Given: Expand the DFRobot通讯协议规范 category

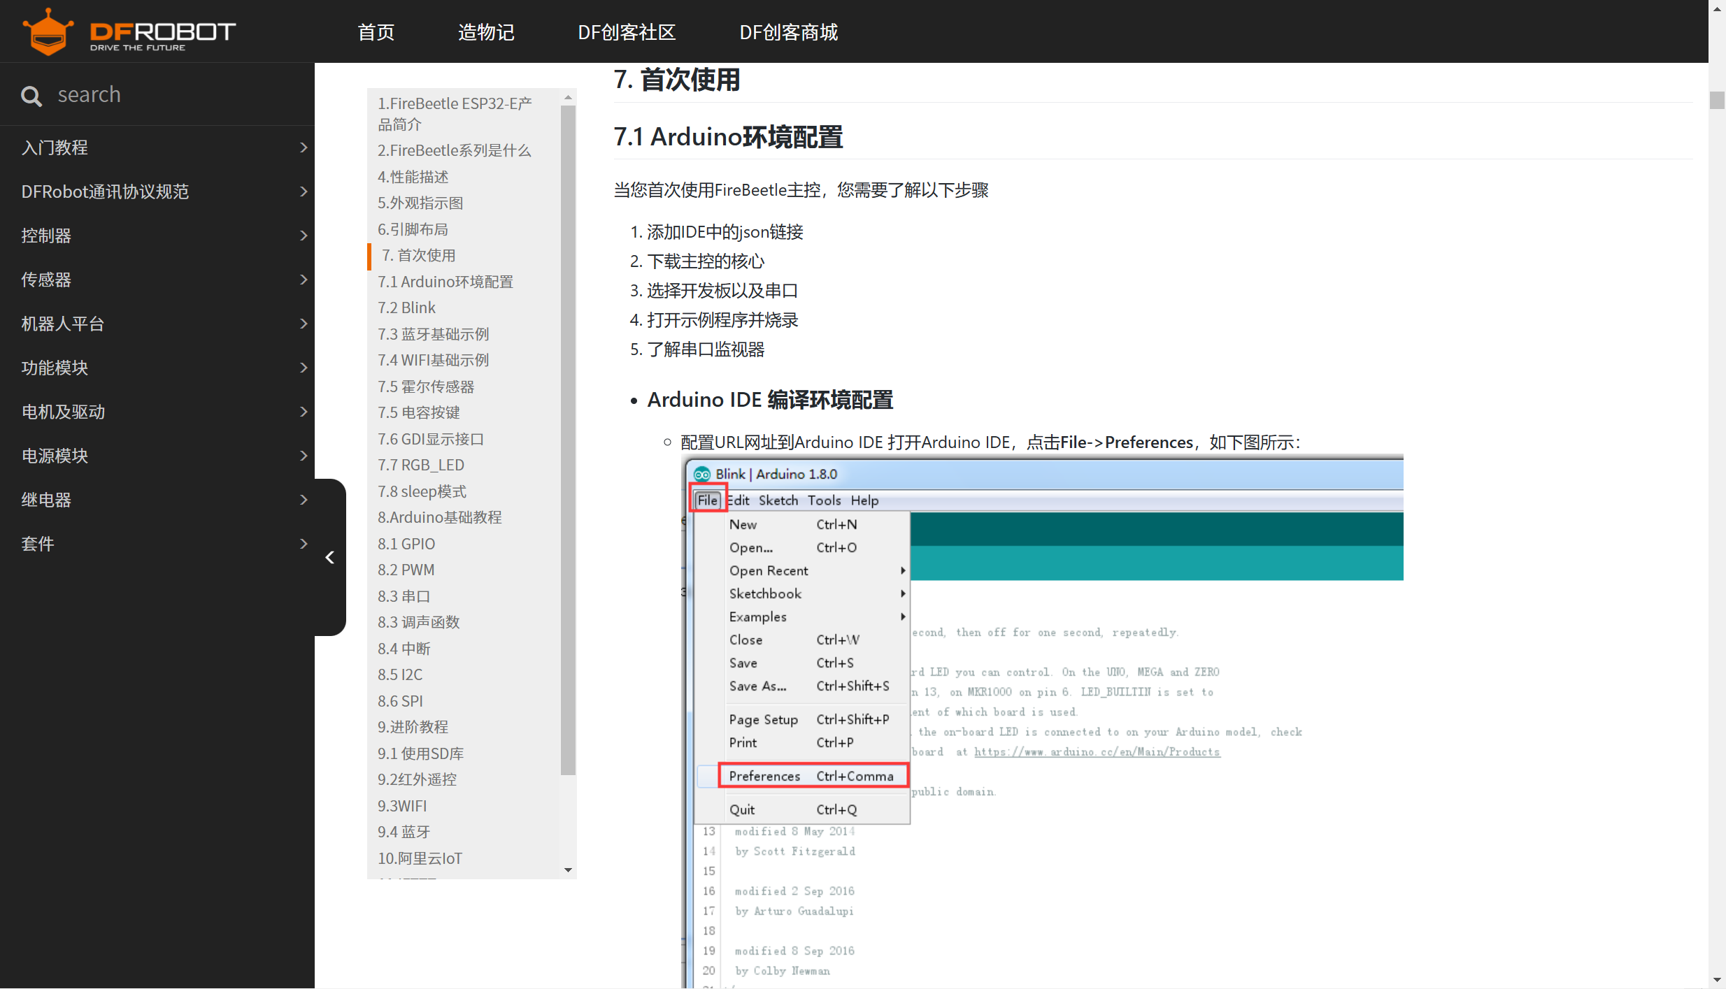Looking at the screenshot, I should click(x=157, y=192).
